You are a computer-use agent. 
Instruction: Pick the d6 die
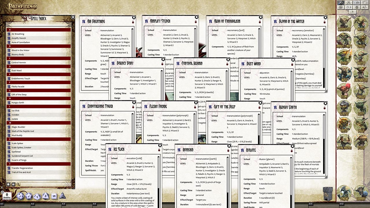[54, 196]
